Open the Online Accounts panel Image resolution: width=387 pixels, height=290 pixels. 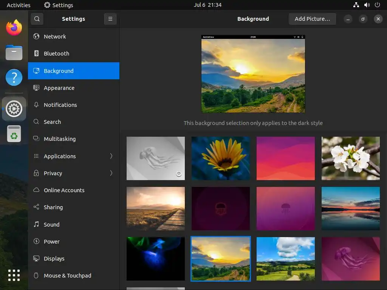pyautogui.click(x=74, y=190)
